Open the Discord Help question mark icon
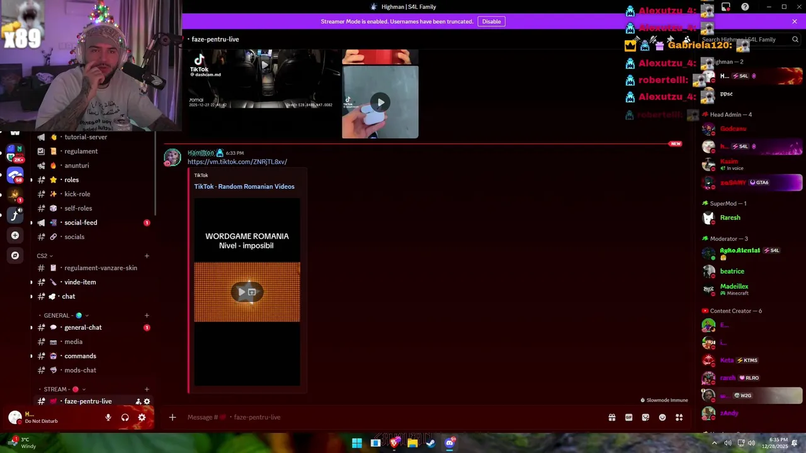Image resolution: width=806 pixels, height=453 pixels. tap(746, 7)
